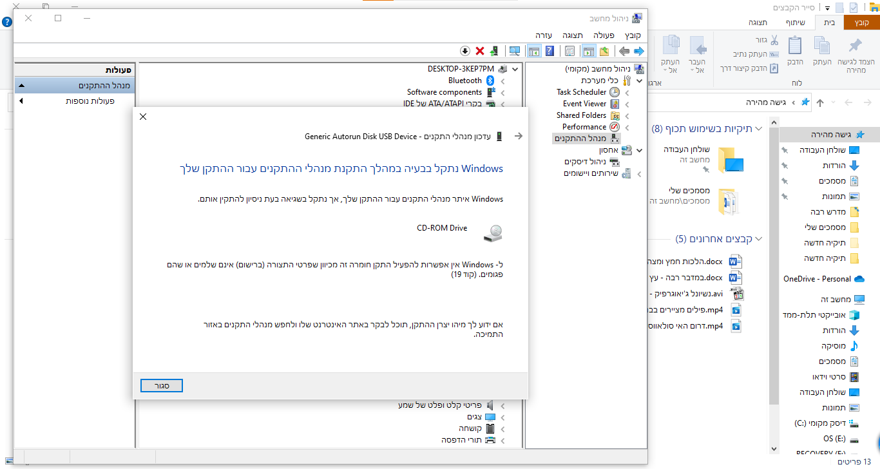
Task: Click the black down-arrow disable device icon
Action: click(x=464, y=51)
